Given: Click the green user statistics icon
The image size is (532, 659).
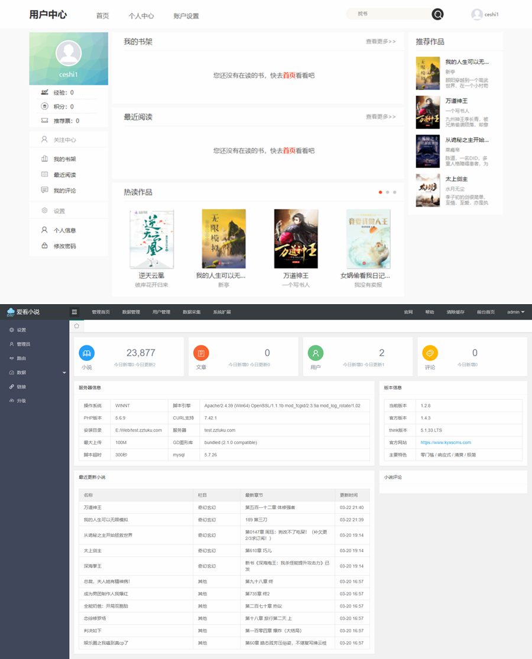Looking at the screenshot, I should click(x=316, y=353).
